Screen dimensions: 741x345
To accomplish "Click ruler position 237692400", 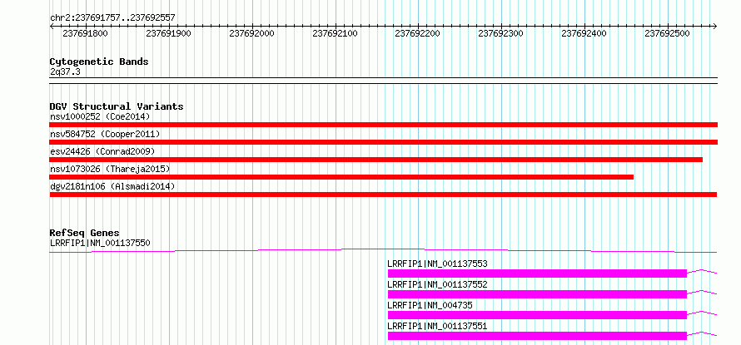I will (584, 33).
